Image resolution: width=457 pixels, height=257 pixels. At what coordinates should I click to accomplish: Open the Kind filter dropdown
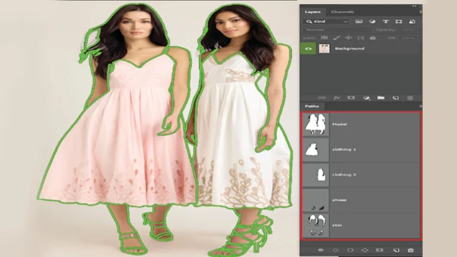click(326, 21)
